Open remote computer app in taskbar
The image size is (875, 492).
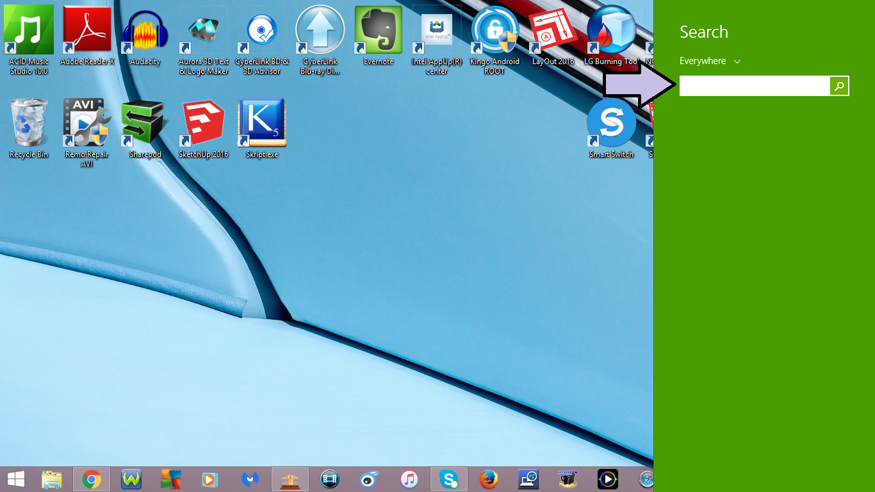pos(528,479)
